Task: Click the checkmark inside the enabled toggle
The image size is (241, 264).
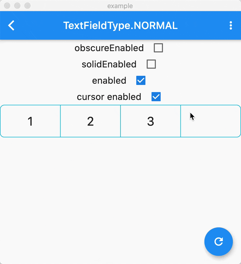Action: point(140,80)
